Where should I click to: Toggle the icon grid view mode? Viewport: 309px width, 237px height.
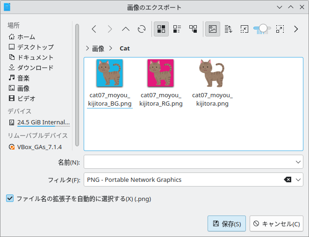(x=161, y=29)
